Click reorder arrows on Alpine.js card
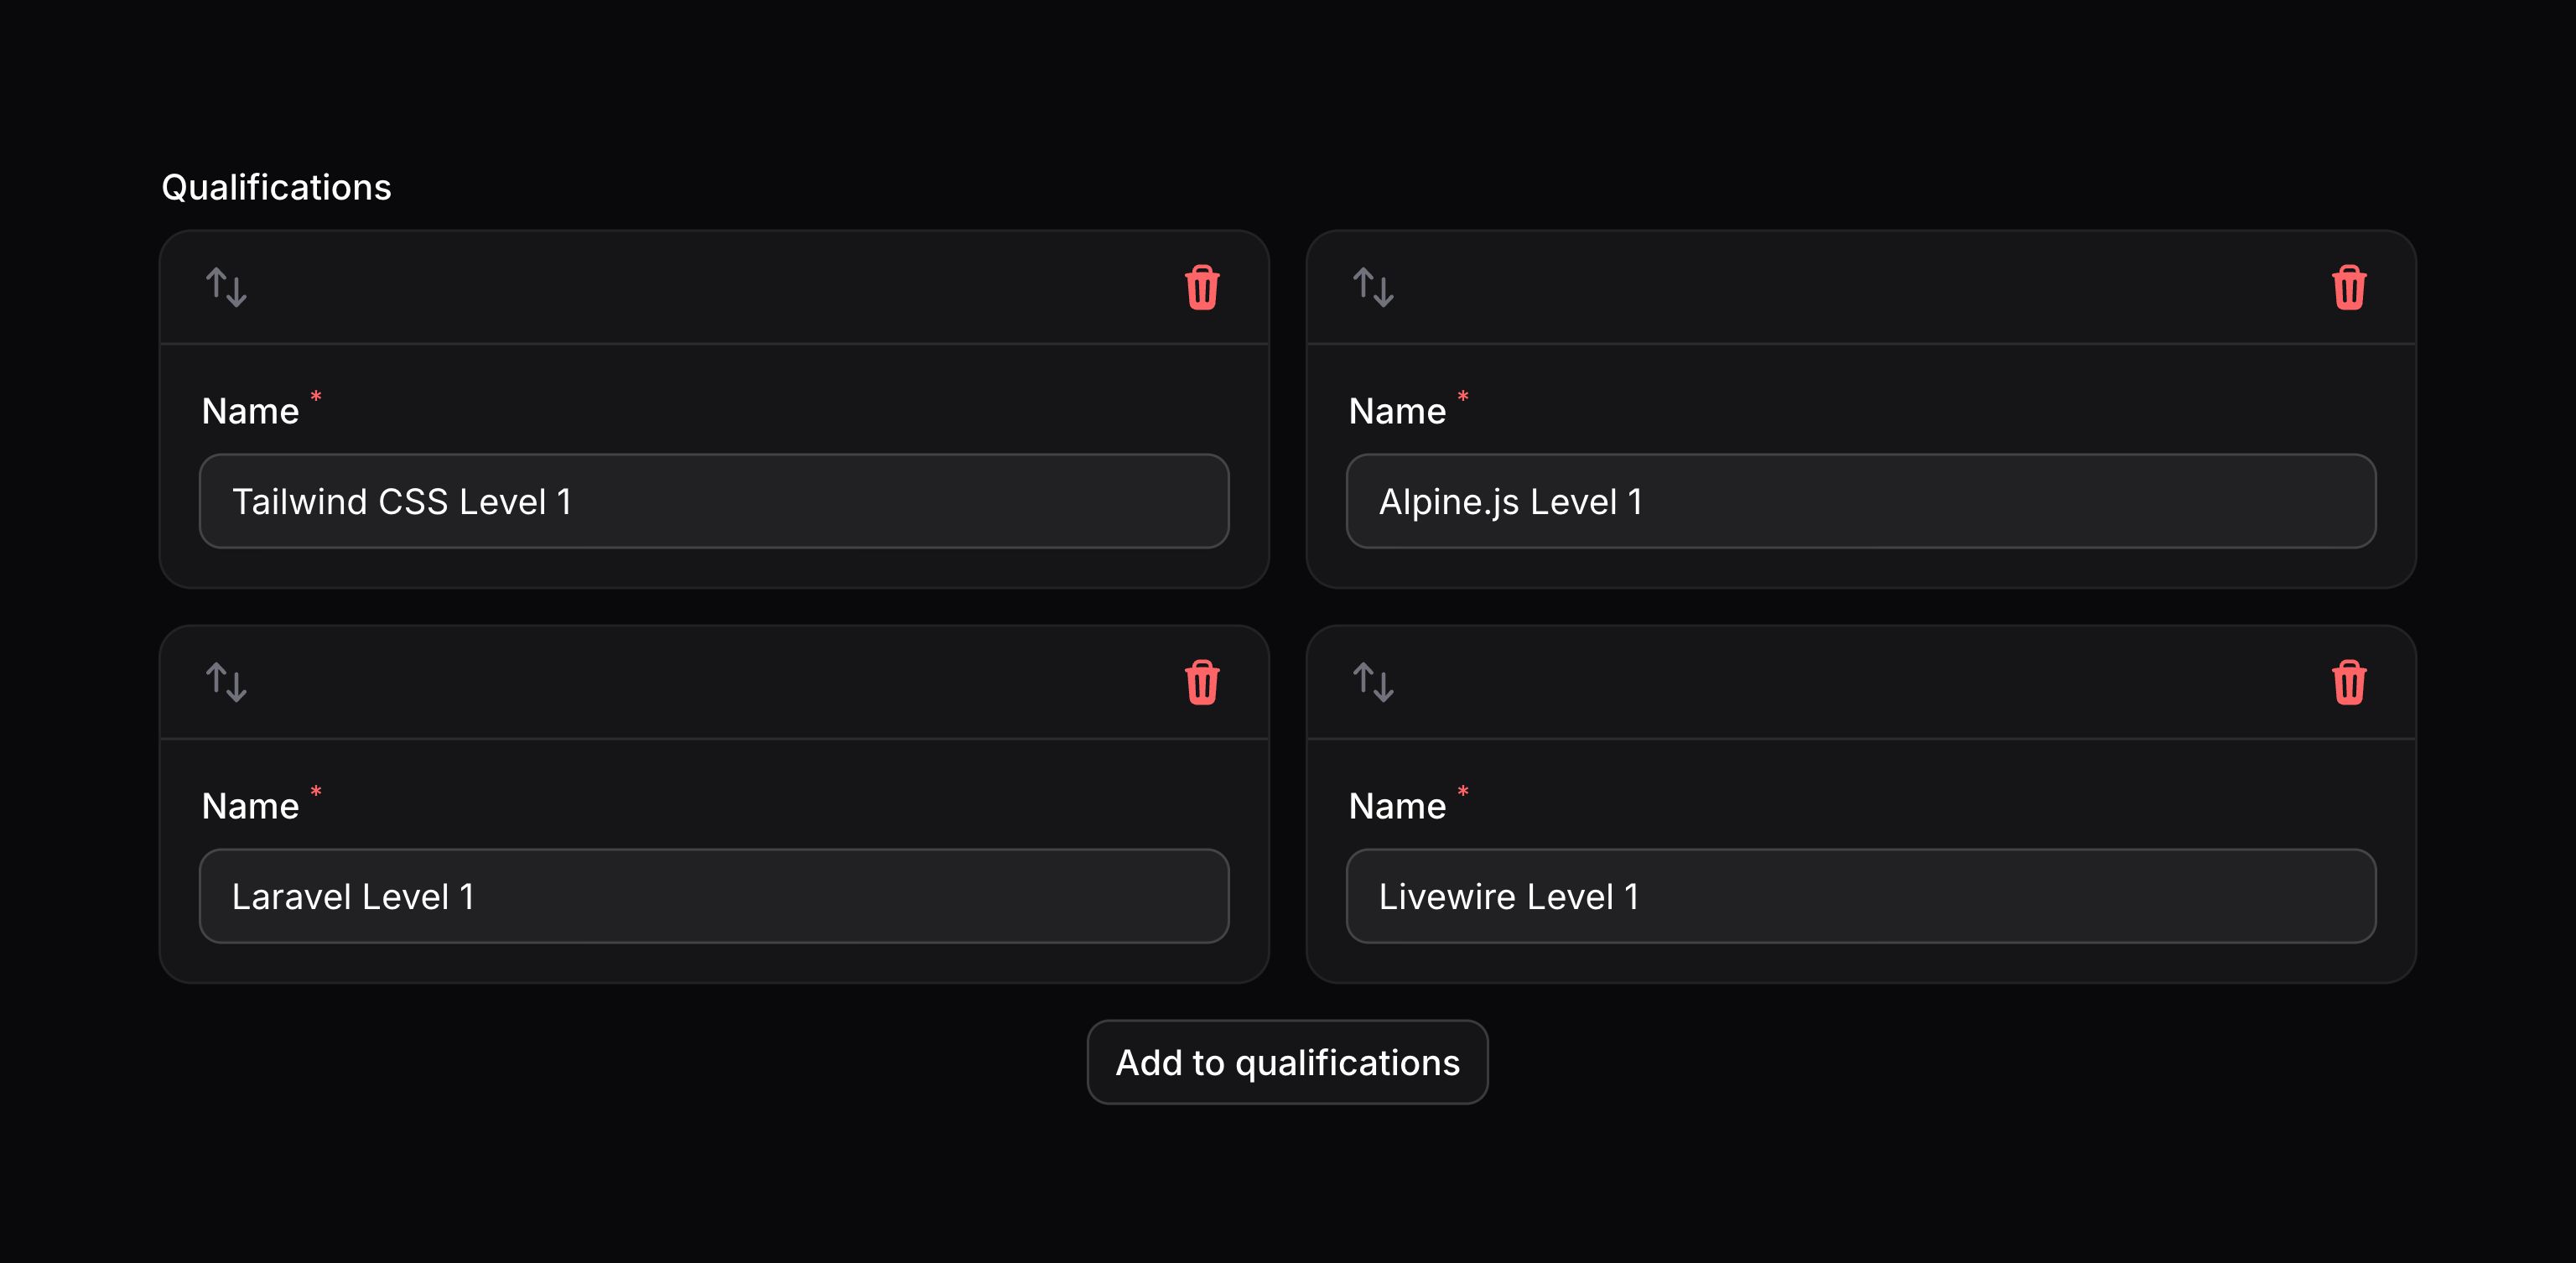The height and width of the screenshot is (1263, 2576). 1373,288
